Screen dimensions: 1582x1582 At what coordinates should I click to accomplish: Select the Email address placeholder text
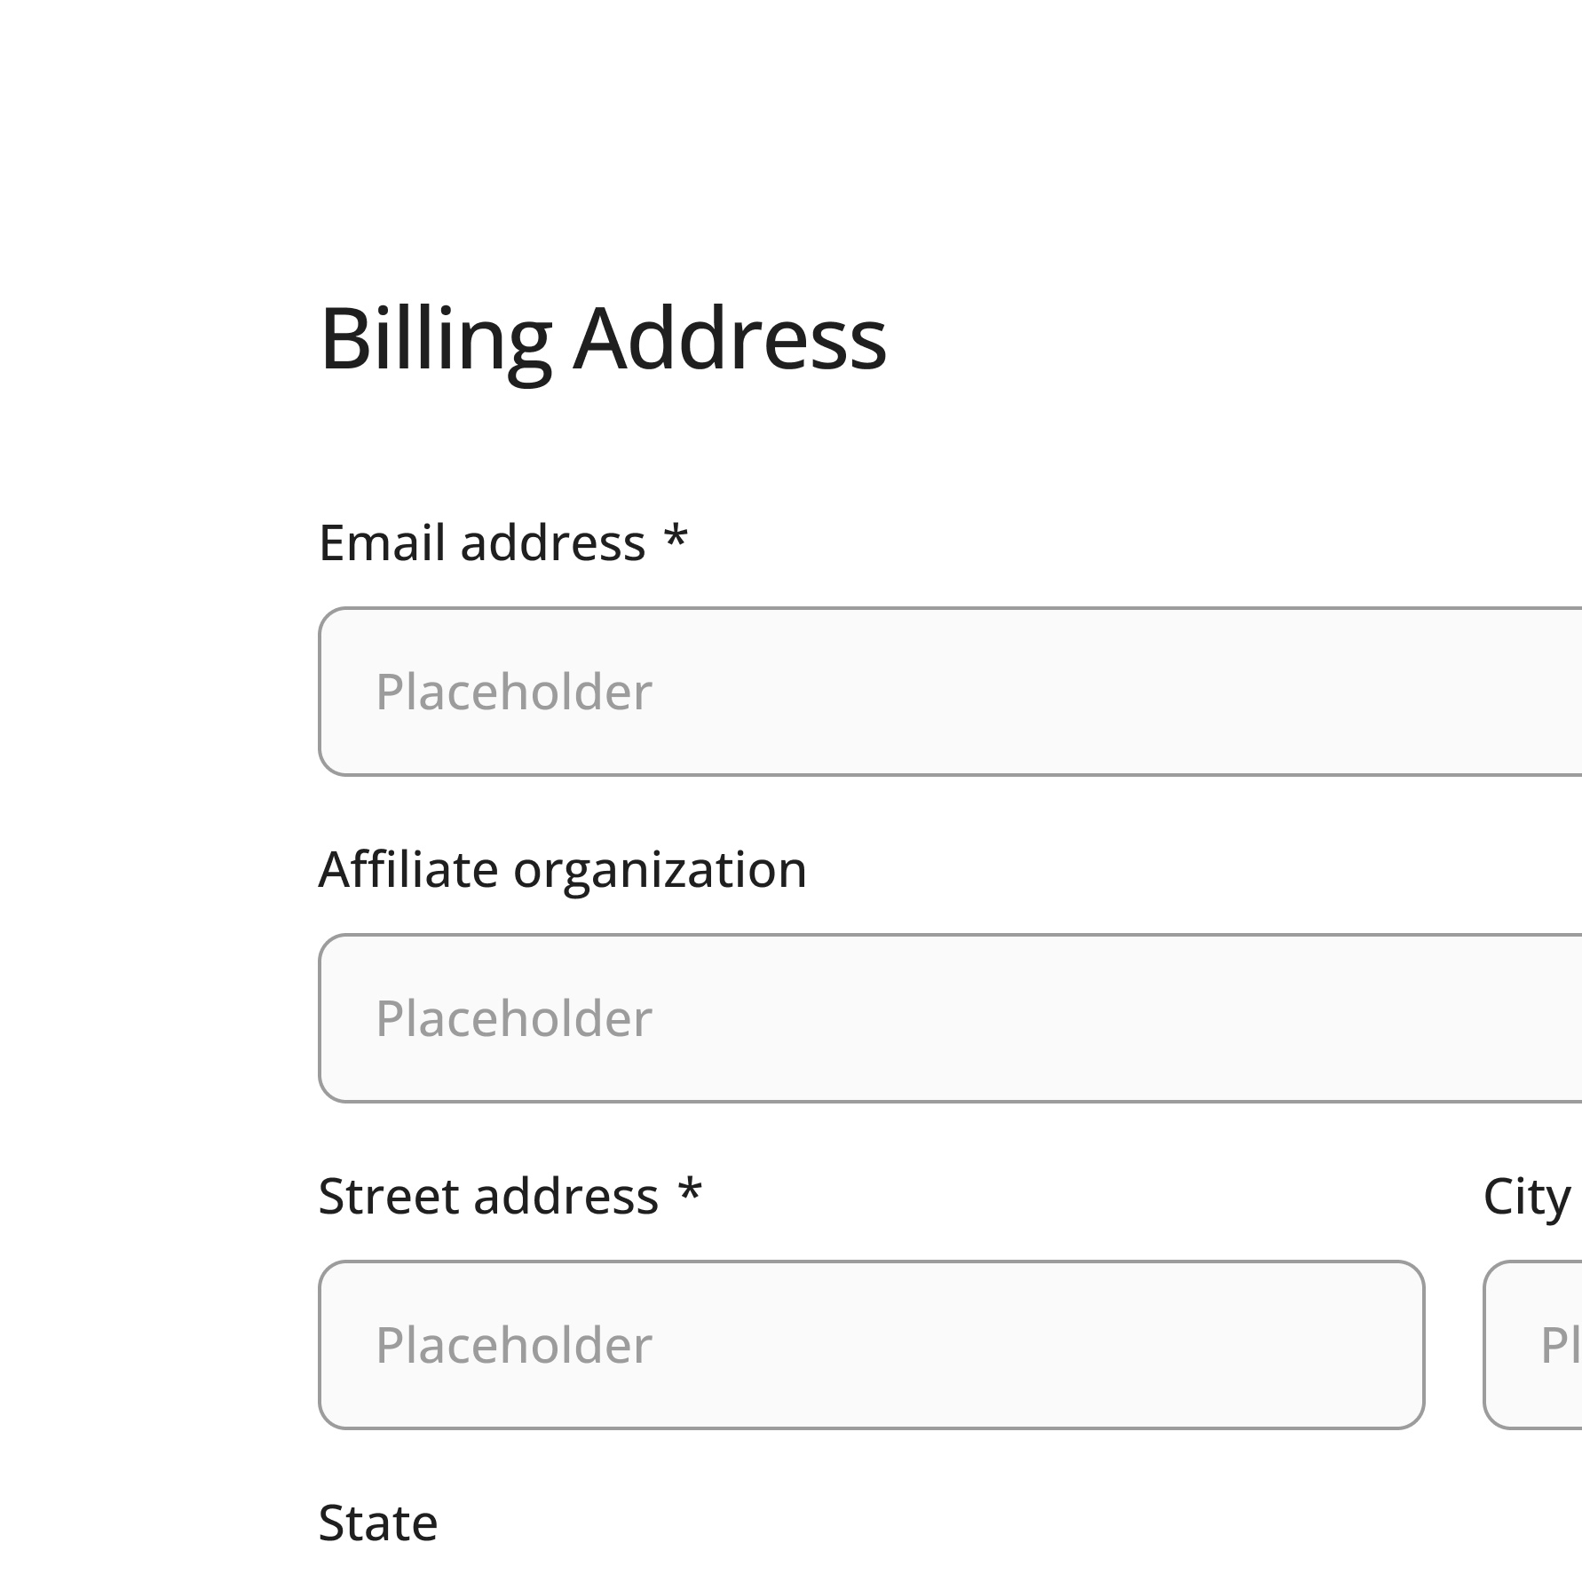515,692
